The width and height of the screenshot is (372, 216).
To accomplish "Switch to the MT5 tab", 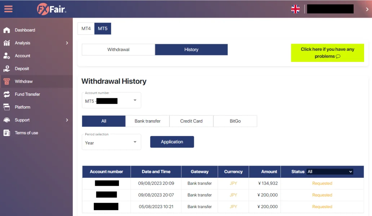I will point(102,29).
